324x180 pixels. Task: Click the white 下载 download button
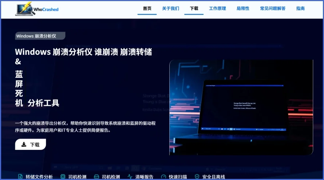coord(30,144)
